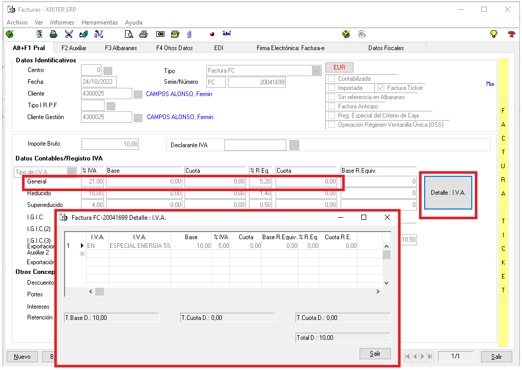Click the Declarante IVA lookup ellipsis button
Screen dimensions: 522x370
[294, 145]
